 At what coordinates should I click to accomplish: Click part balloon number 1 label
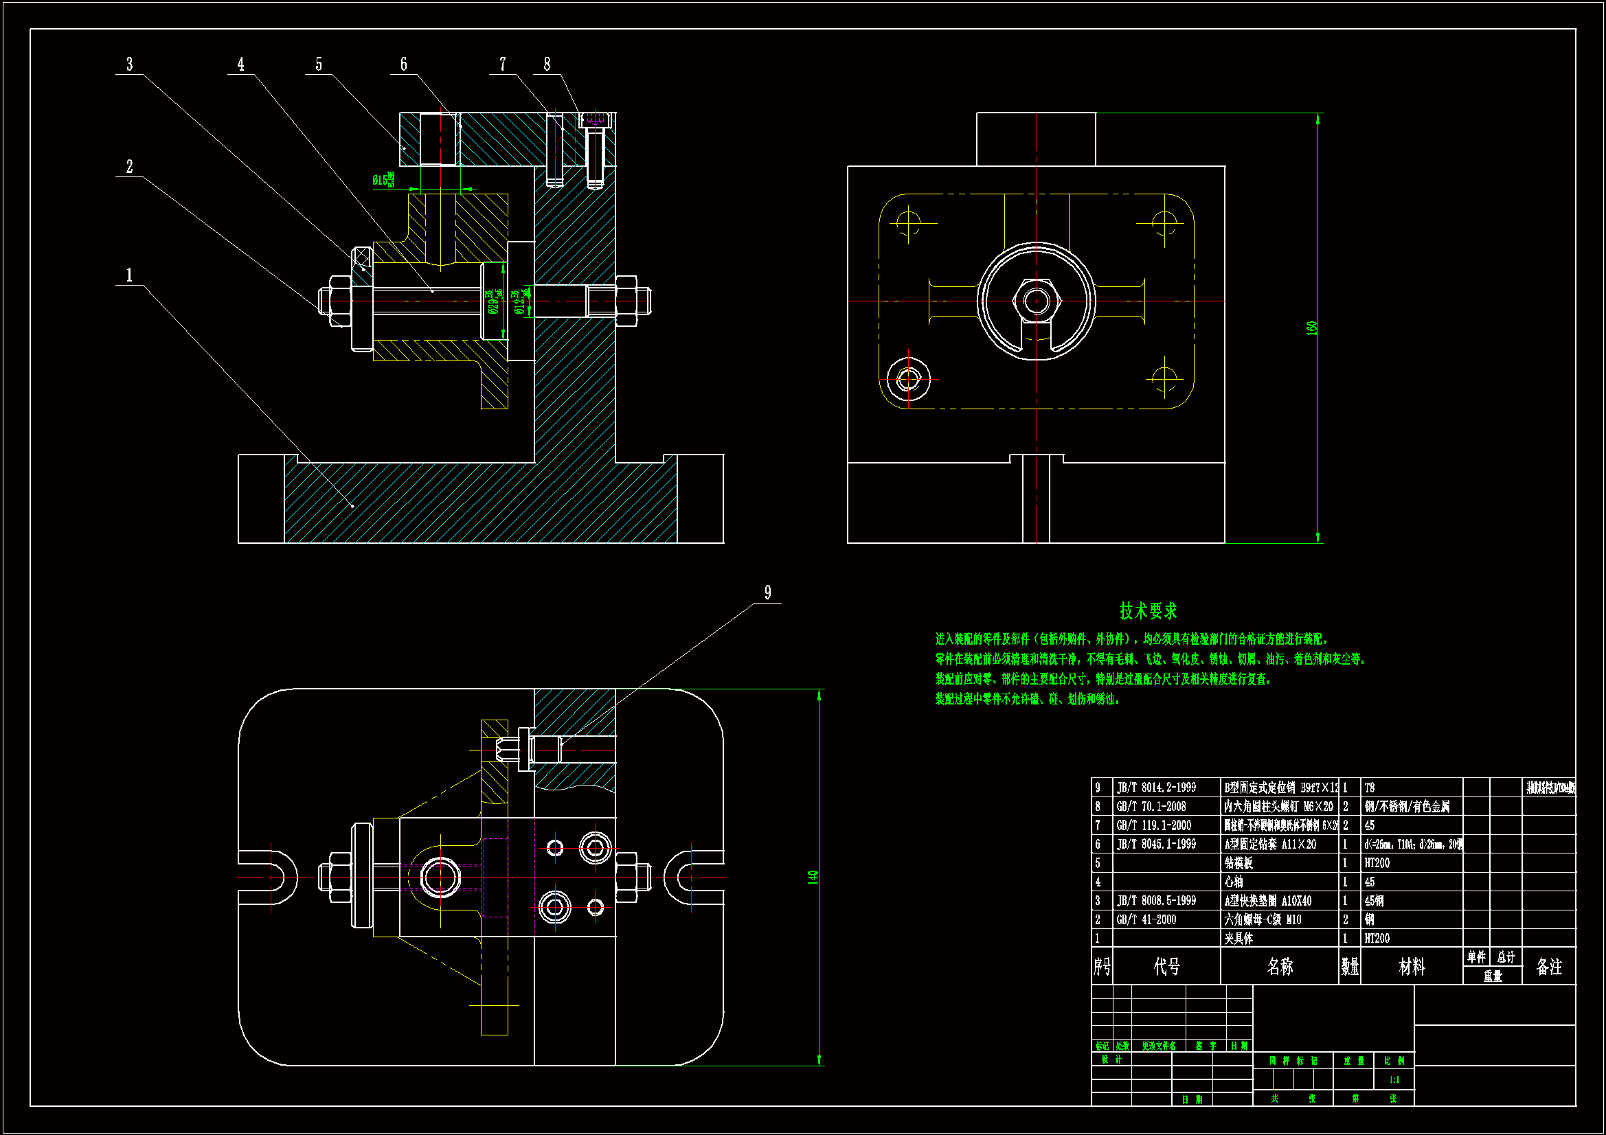pos(129,275)
